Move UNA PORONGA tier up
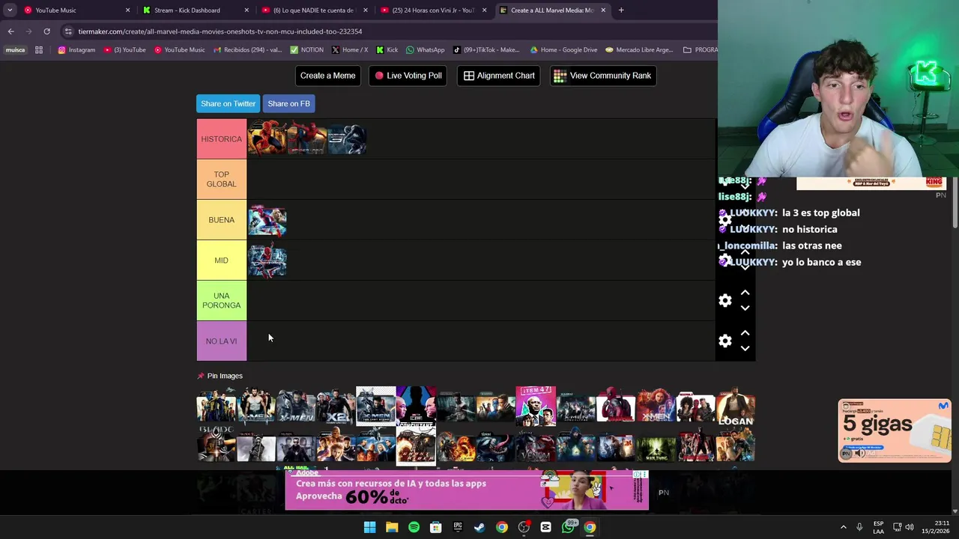The height and width of the screenshot is (539, 959). click(745, 293)
